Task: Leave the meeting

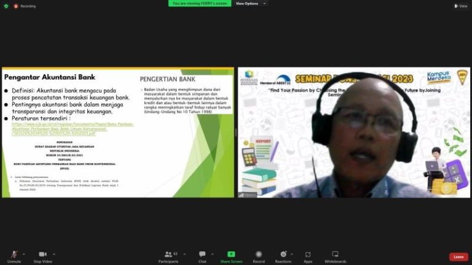Action: (458, 257)
